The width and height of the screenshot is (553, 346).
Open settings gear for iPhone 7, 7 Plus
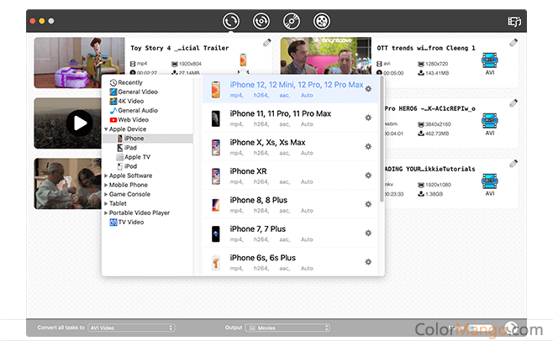pyautogui.click(x=368, y=233)
